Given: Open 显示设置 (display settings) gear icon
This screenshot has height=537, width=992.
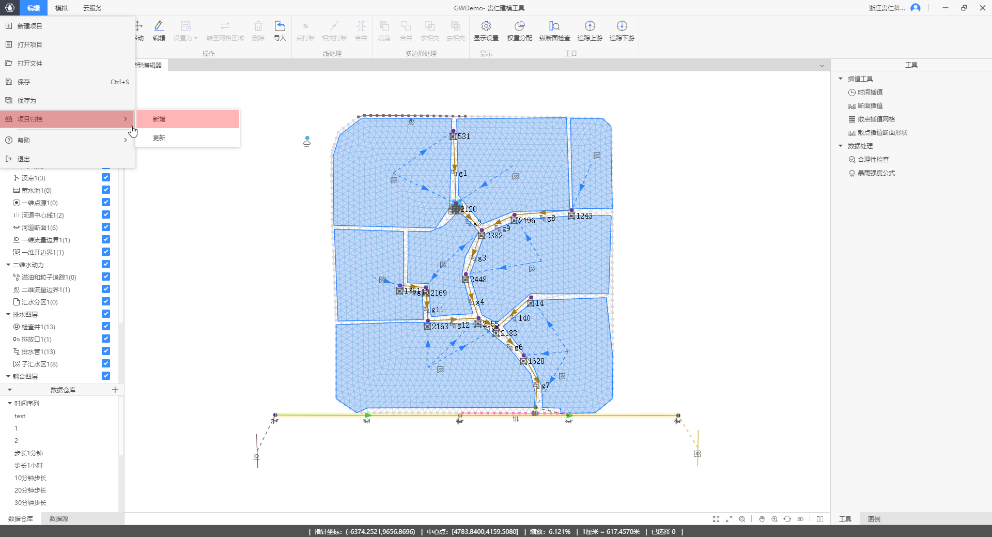Looking at the screenshot, I should coord(486,26).
